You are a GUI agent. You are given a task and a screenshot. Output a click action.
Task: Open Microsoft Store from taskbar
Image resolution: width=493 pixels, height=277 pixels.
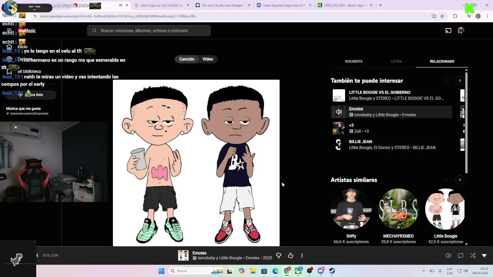point(264,271)
